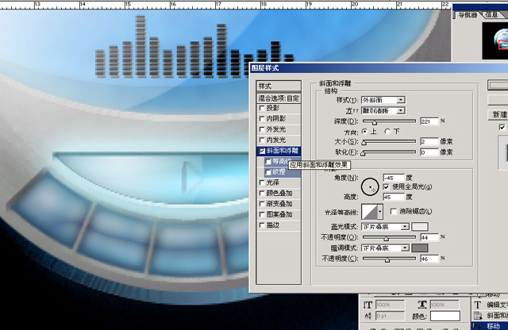The height and width of the screenshot is (330, 508).
Task: Enable the 内发光 inner glow effect
Action: 262,140
